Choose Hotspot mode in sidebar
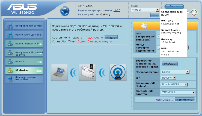Viewport: 202px width, 116px height. (24, 62)
